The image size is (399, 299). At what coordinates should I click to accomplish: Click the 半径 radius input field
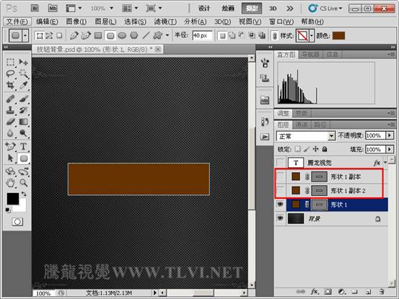(202, 35)
